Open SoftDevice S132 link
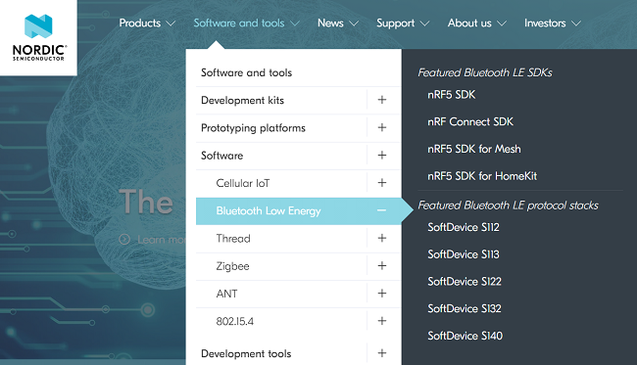This screenshot has height=365, width=637. tap(464, 309)
